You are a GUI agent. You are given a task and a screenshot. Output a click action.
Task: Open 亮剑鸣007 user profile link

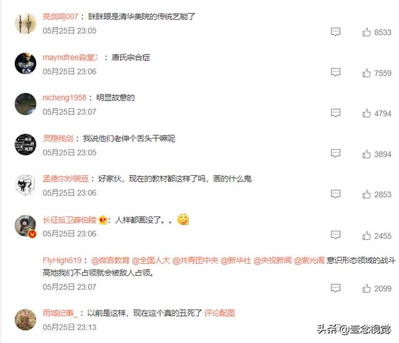click(60, 17)
